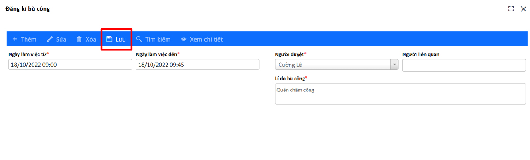Show details via the Xem chi tiết label
Screen dimensions: 530x160
(206, 39)
